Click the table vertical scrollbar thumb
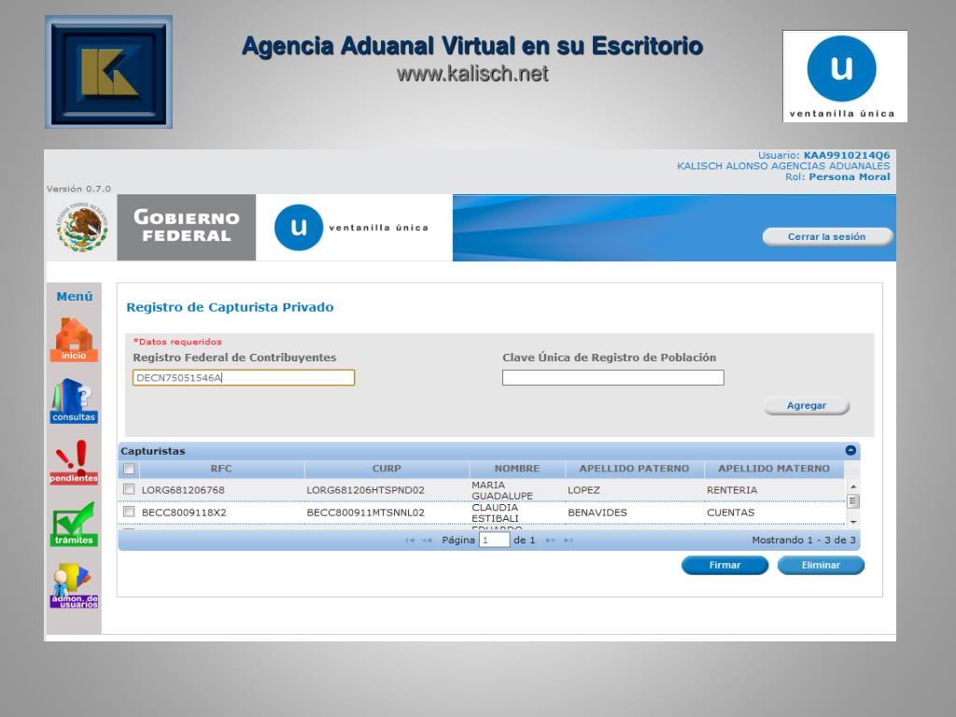The width and height of the screenshot is (956, 717). coord(853,501)
